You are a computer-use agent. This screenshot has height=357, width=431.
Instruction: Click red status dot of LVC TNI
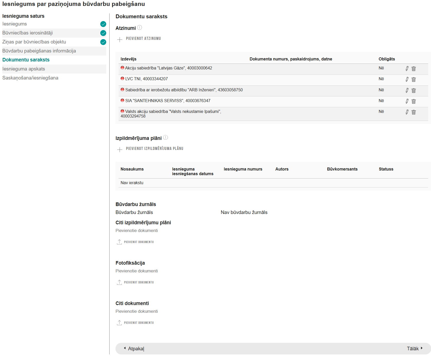[122, 79]
